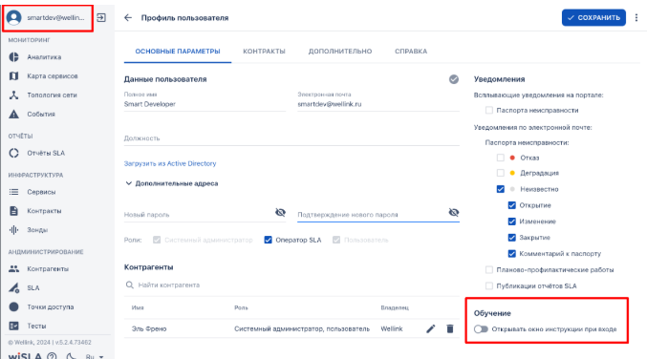Image resolution: width=647 pixels, height=359 pixels.
Task: Show the password confirmation field text
Action: point(454,212)
